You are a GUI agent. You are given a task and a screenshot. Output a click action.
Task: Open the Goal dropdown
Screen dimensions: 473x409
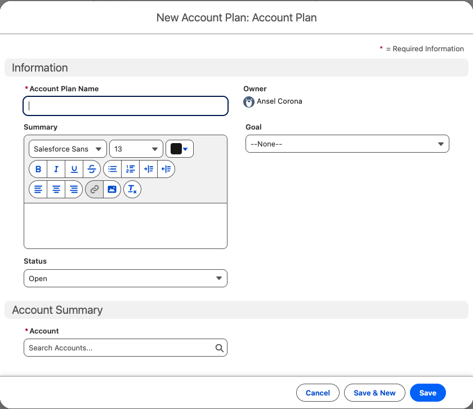coord(347,144)
